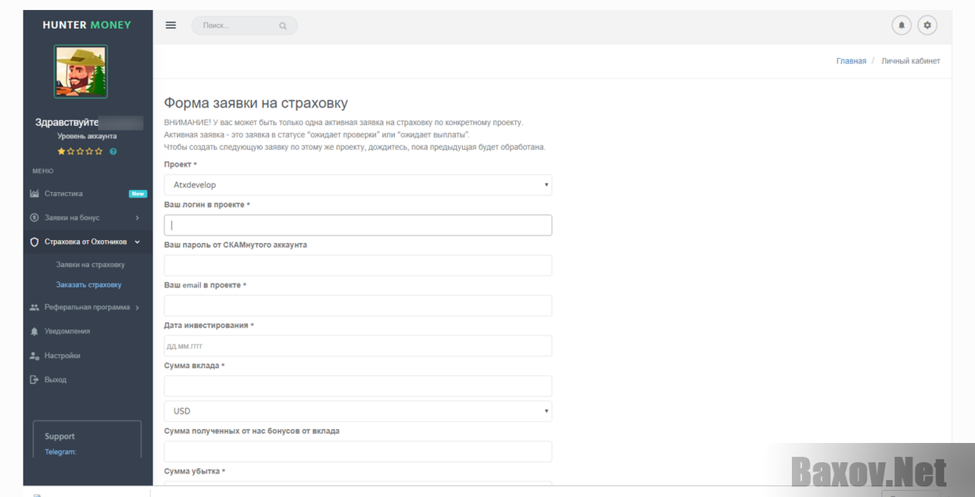Click the hunter avatar image

click(81, 71)
